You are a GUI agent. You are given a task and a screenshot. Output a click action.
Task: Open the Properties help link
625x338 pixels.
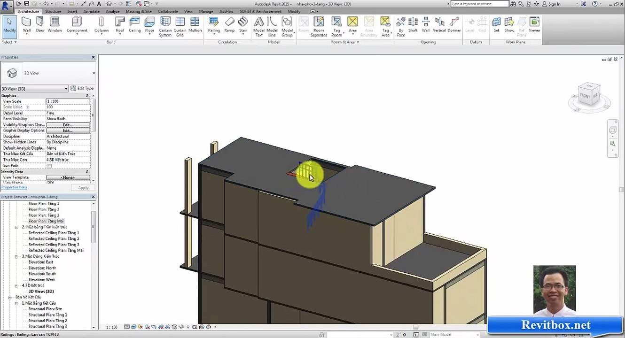pos(14,187)
